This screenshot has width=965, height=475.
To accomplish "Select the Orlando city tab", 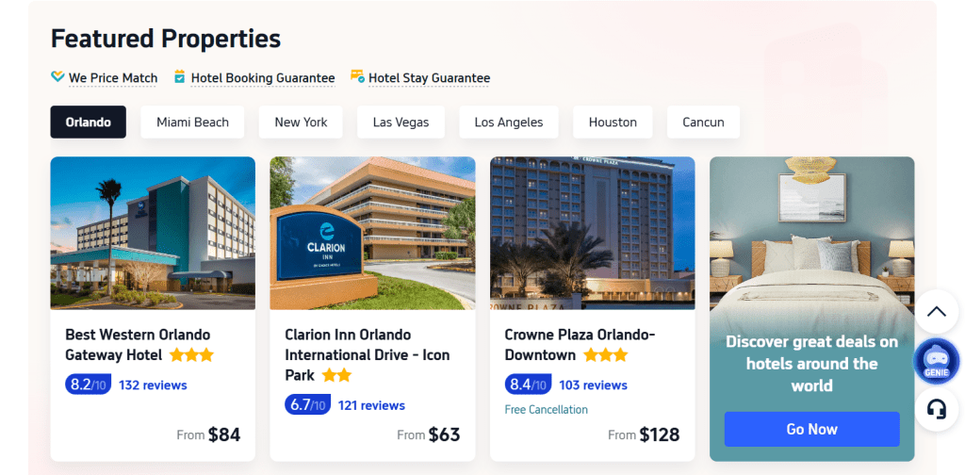I will tap(89, 123).
